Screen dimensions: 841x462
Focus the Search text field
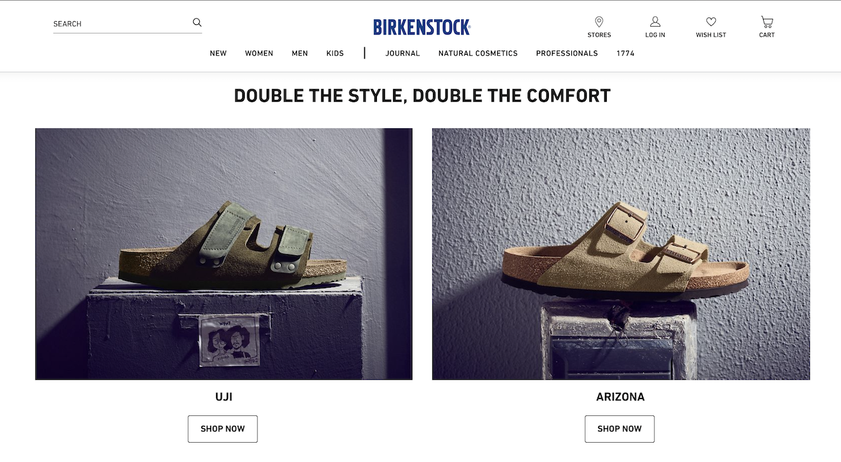[x=121, y=24]
